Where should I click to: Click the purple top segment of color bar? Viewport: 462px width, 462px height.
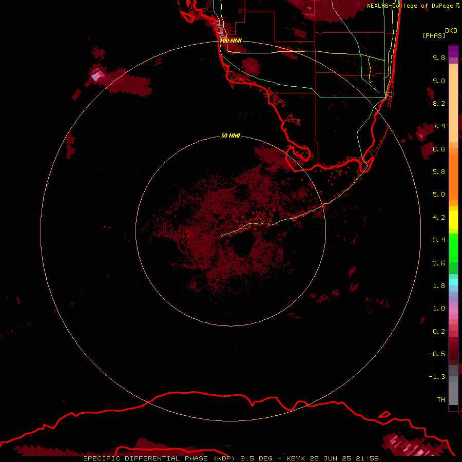453,51
